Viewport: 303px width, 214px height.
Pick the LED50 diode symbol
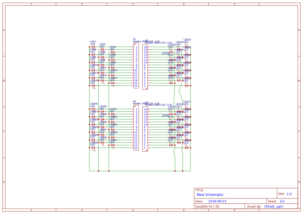pyautogui.click(x=102, y=112)
